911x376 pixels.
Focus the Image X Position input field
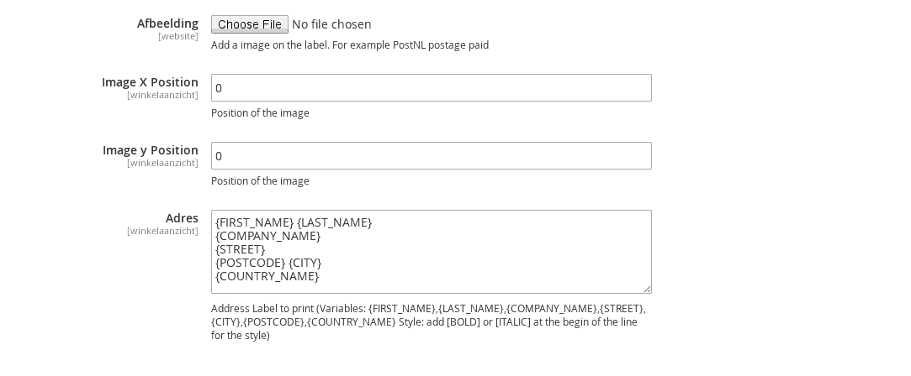coord(431,87)
